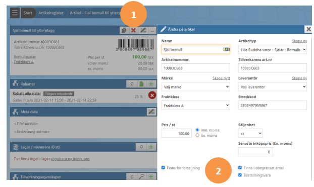Copy article icon in Sjal bomull header
Screen dimensions: 314x187
[124, 31]
